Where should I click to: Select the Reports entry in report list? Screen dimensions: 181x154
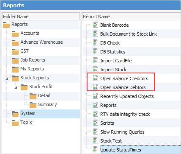108,105
